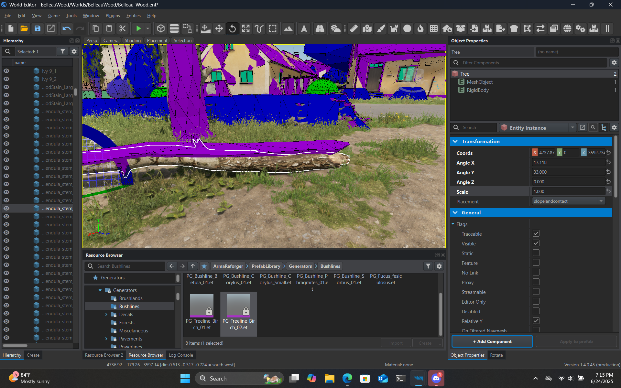Toggle visibility eye for Ivy 9_2
Screen dimensions: 621x388
6,79
